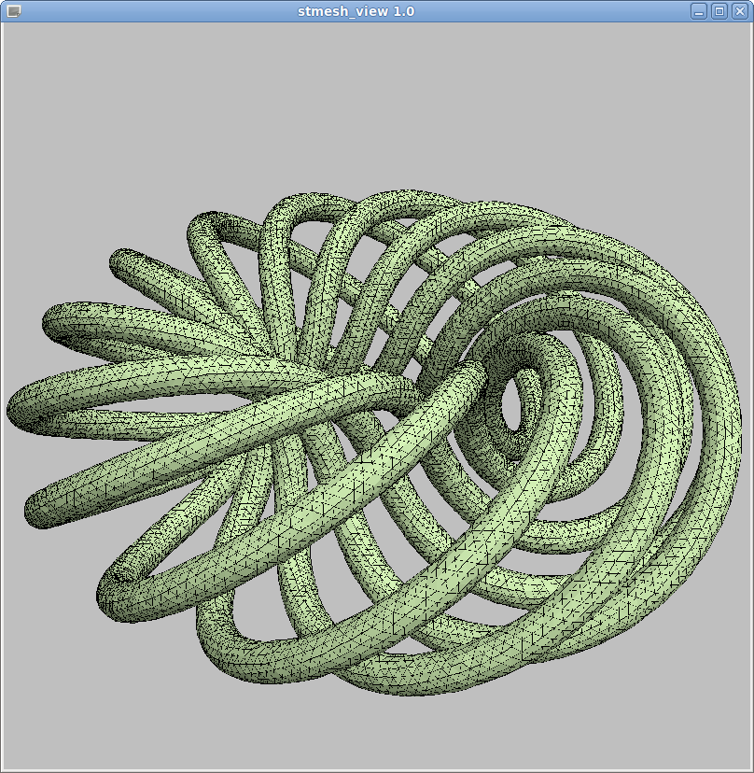Select the rounded tip of the leftmost tube
754x773 pixels.
[21, 408]
